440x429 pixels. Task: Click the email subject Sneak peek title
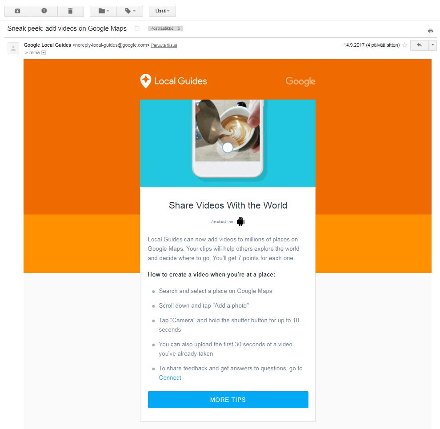(67, 28)
